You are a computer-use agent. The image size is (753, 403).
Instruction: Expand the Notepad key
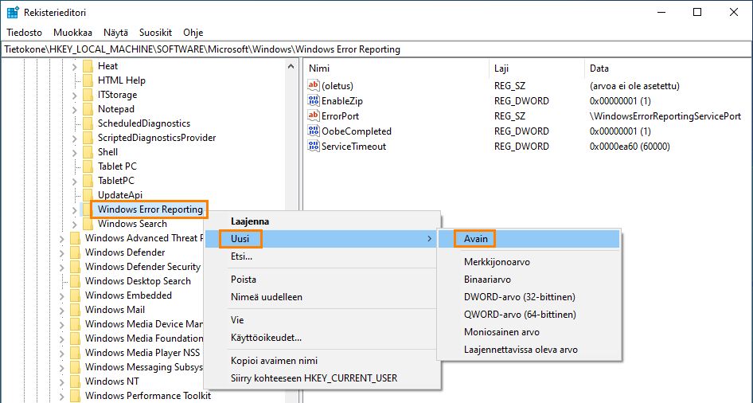point(75,110)
